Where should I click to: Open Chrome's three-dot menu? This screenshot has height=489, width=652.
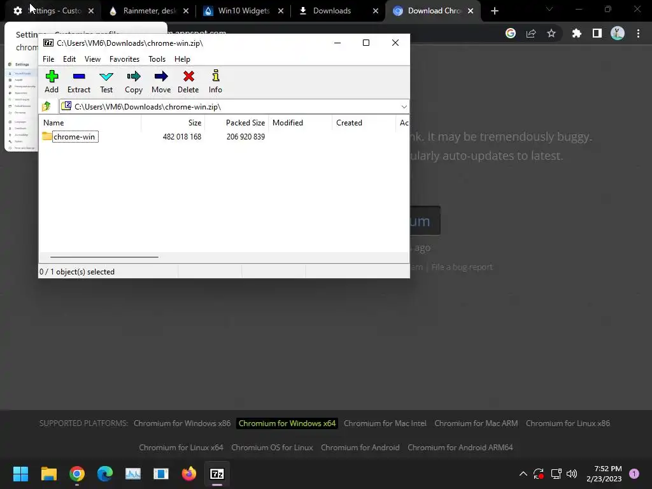638,33
